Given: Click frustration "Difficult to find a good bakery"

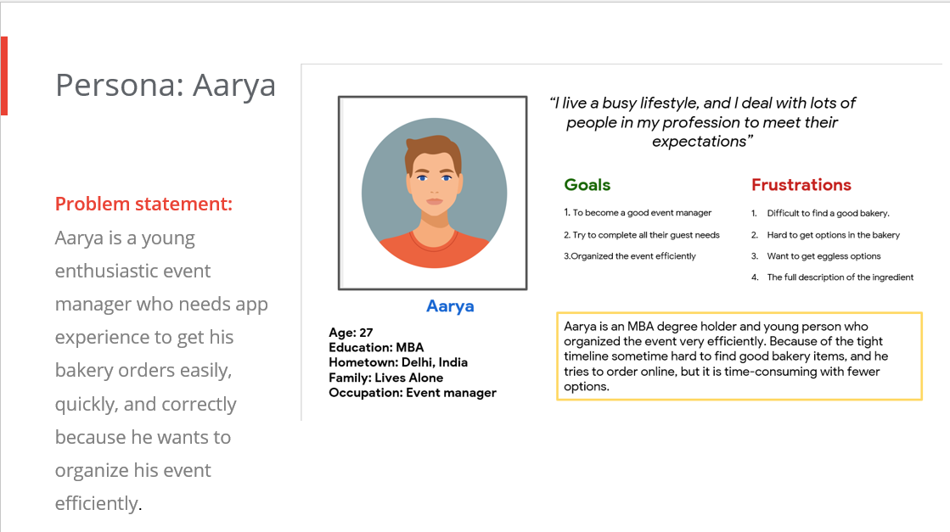Looking at the screenshot, I should [x=828, y=214].
